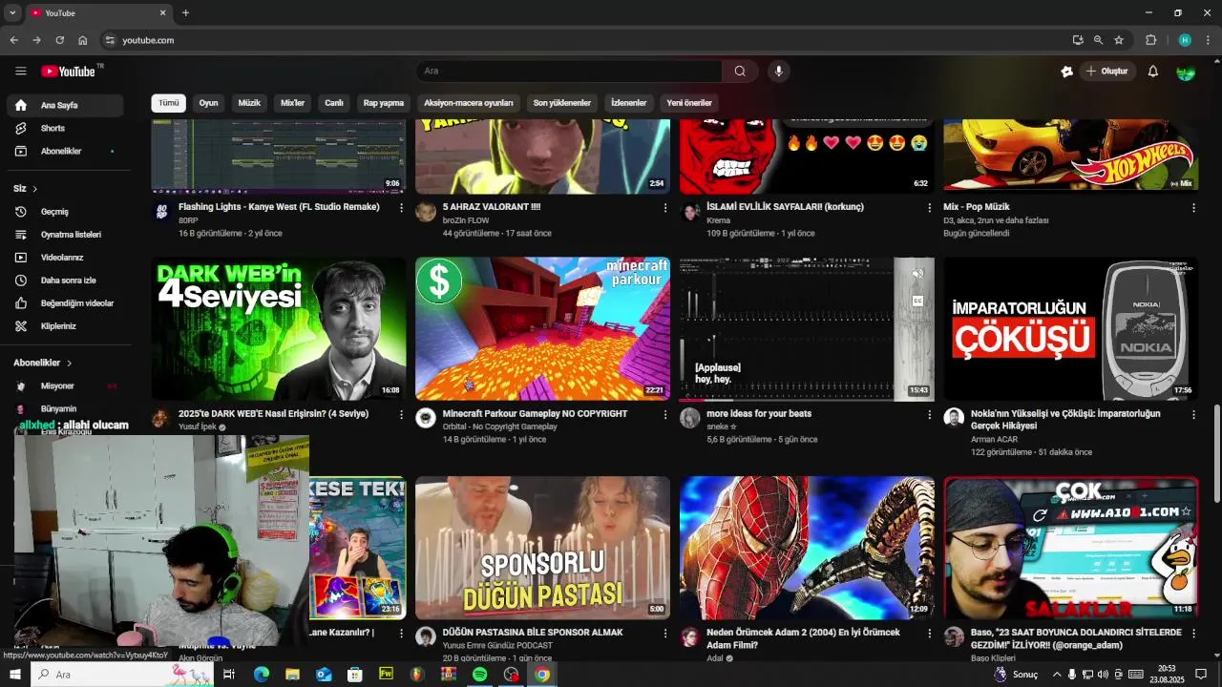1222x687 pixels.
Task: Go to Ana Sayfa in sidebar
Action: click(x=65, y=105)
